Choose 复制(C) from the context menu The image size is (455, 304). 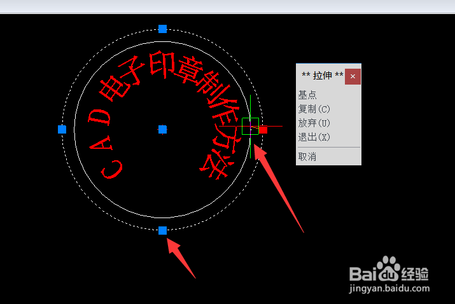(314, 109)
